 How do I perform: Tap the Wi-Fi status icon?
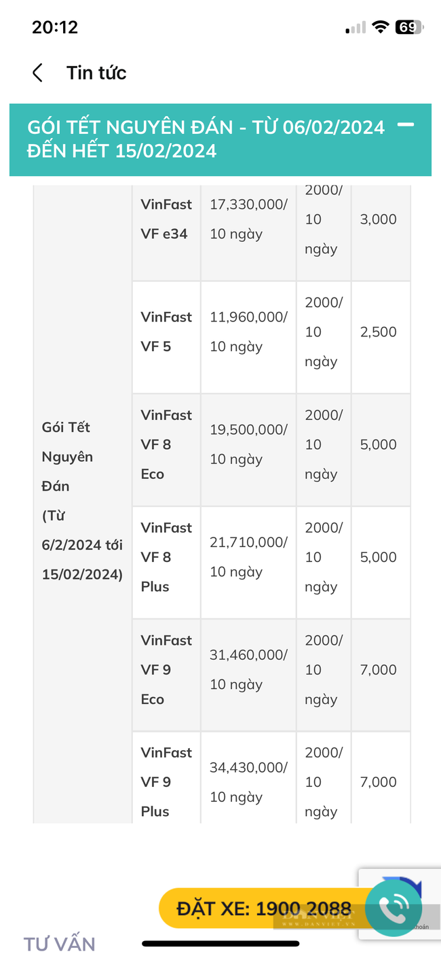381,27
